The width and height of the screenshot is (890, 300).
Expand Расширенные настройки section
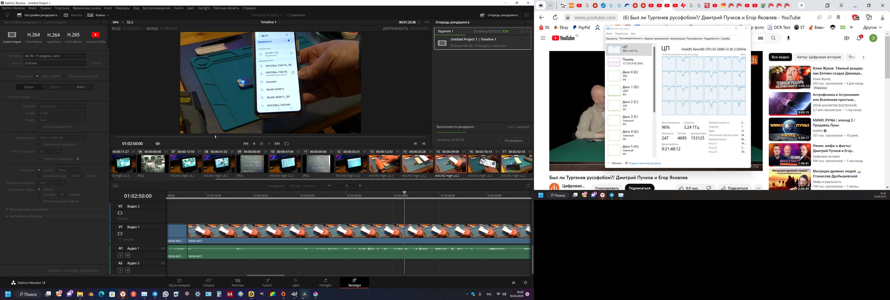coord(27,210)
